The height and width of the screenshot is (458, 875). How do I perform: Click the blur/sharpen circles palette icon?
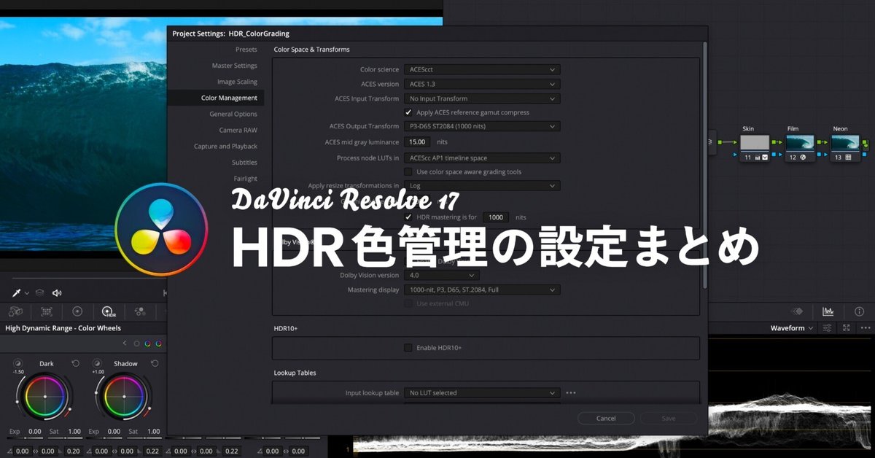coord(140,311)
